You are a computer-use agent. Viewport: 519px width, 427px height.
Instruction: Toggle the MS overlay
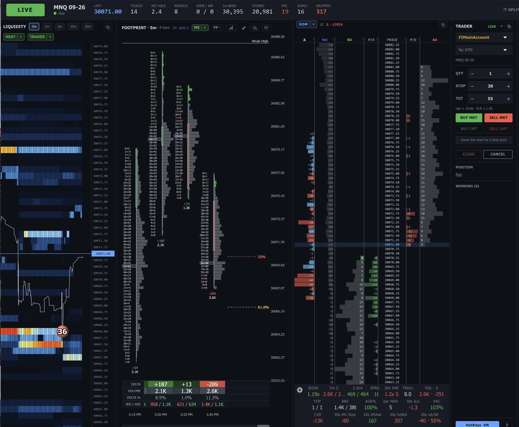(197, 27)
